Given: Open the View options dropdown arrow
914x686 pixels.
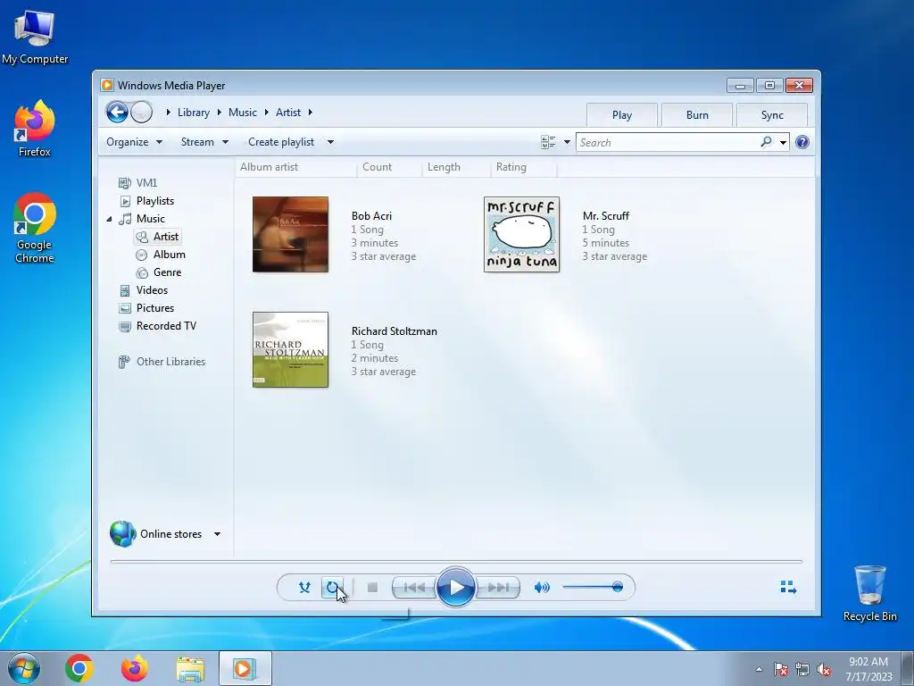Looking at the screenshot, I should pos(567,142).
